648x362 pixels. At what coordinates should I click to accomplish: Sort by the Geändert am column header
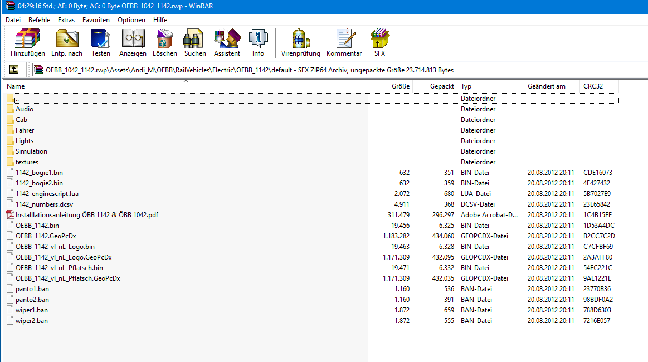pyautogui.click(x=552, y=86)
